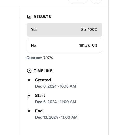Image resolution: width=128 pixels, height=135 pixels.
Task: Click the Timeline clock icon
Action: pos(29,71)
